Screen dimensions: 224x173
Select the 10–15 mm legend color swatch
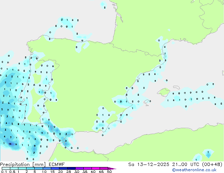47,168
